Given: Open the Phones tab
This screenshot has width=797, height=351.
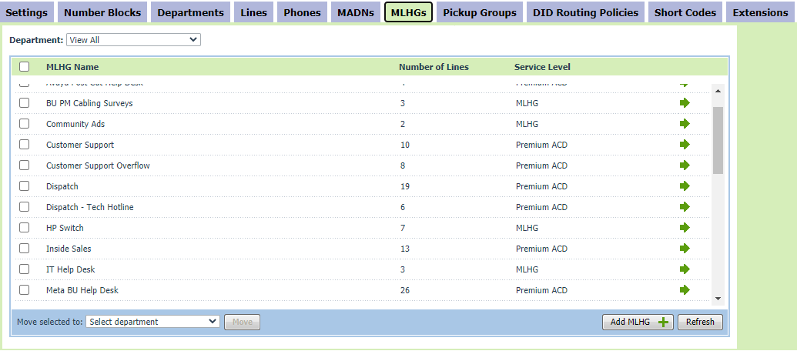Looking at the screenshot, I should [303, 12].
